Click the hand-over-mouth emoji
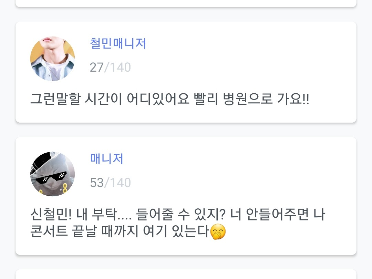 point(218,232)
